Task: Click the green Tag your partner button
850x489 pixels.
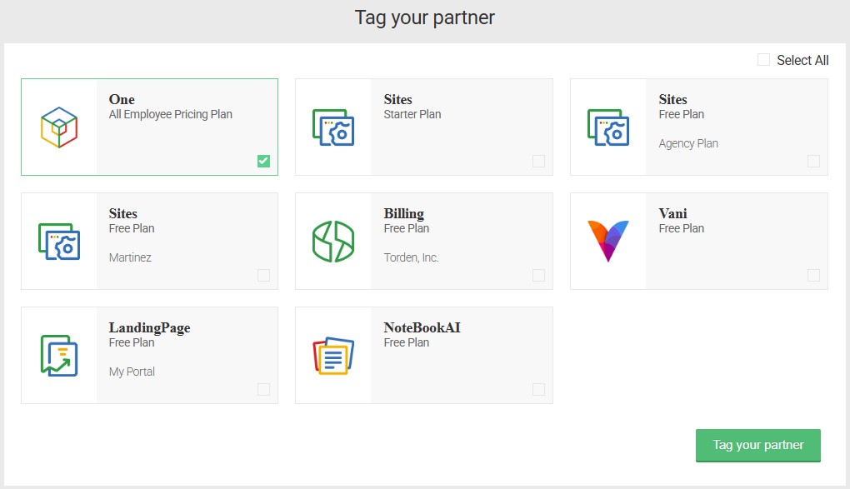Action: click(x=757, y=445)
